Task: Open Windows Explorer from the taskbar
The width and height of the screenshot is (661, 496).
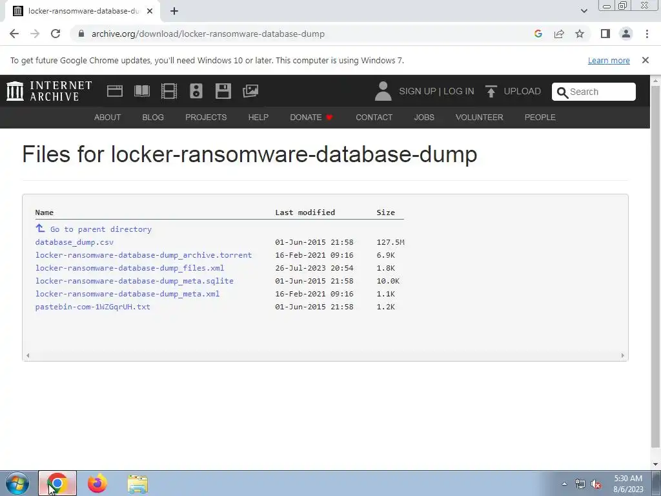Action: click(x=137, y=484)
